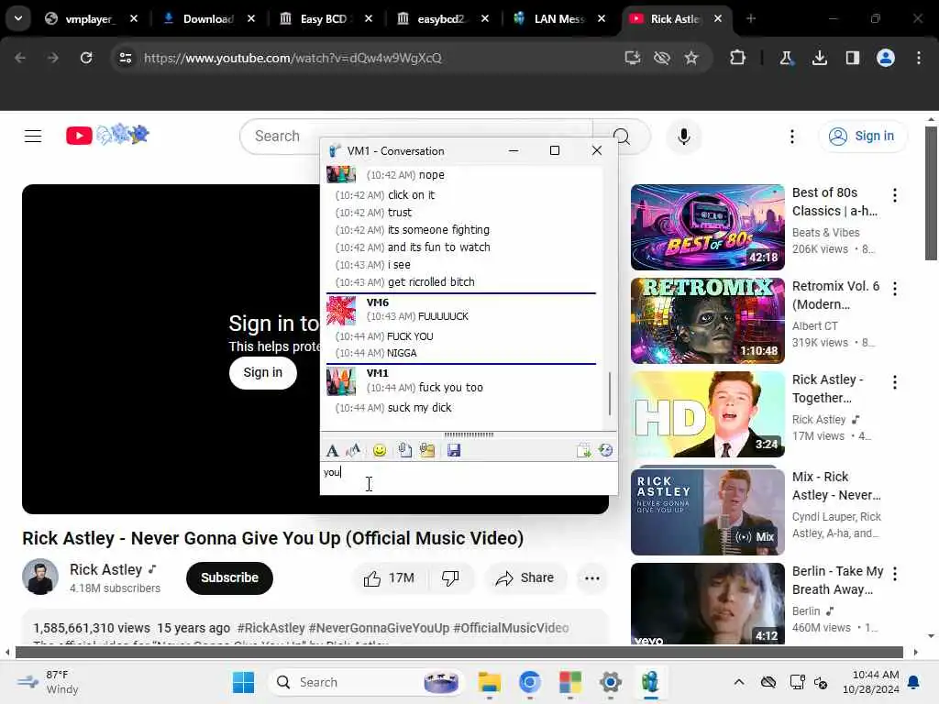
Task: Open the browser downloads icon
Action: pyautogui.click(x=819, y=58)
